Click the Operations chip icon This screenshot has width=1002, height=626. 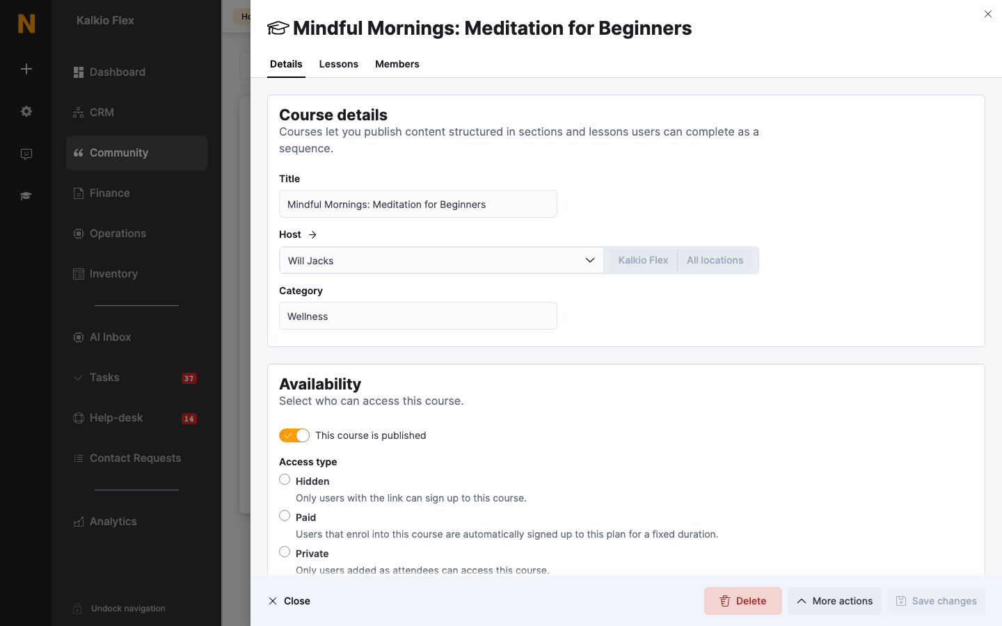pos(79,234)
